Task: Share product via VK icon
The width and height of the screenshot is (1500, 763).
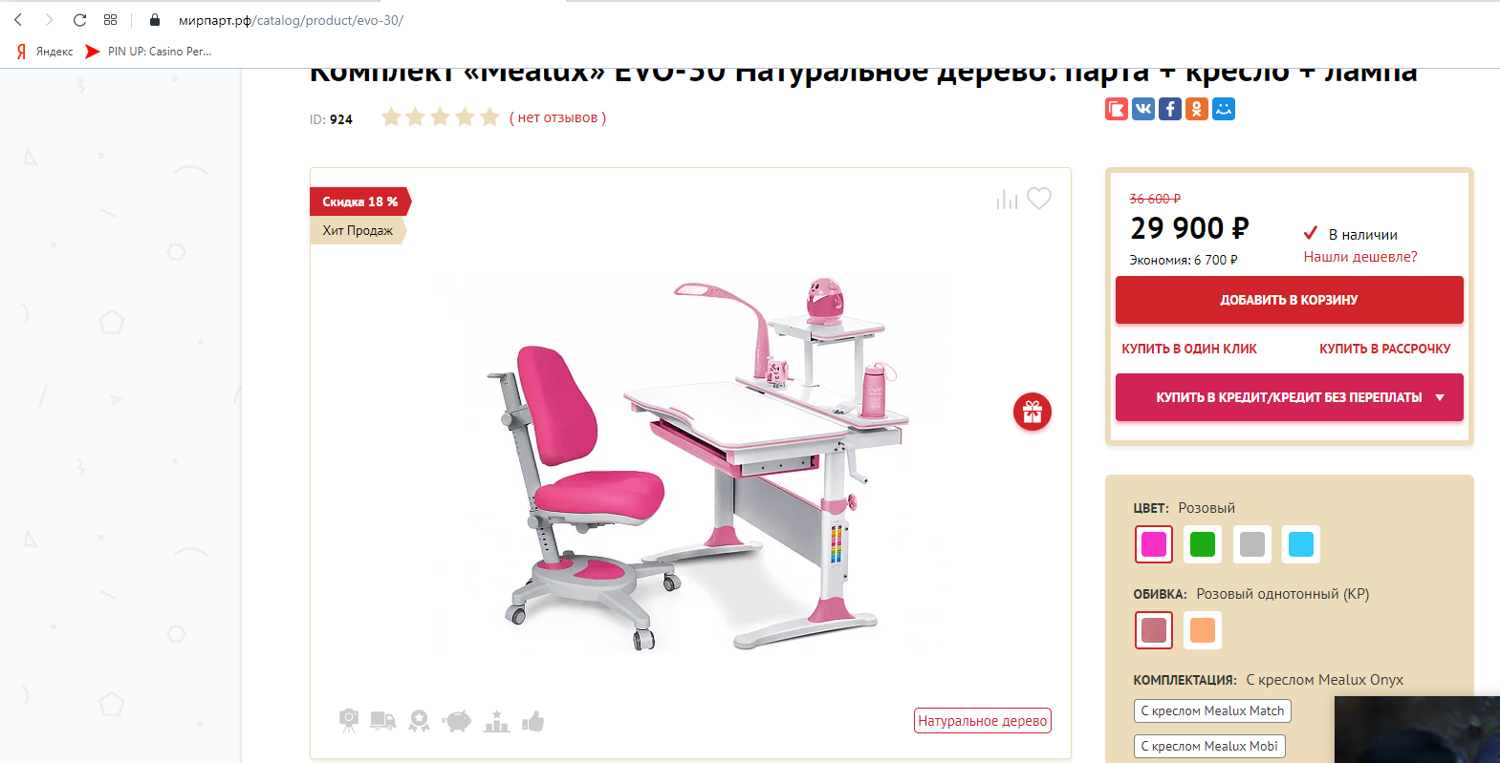Action: pos(1143,109)
